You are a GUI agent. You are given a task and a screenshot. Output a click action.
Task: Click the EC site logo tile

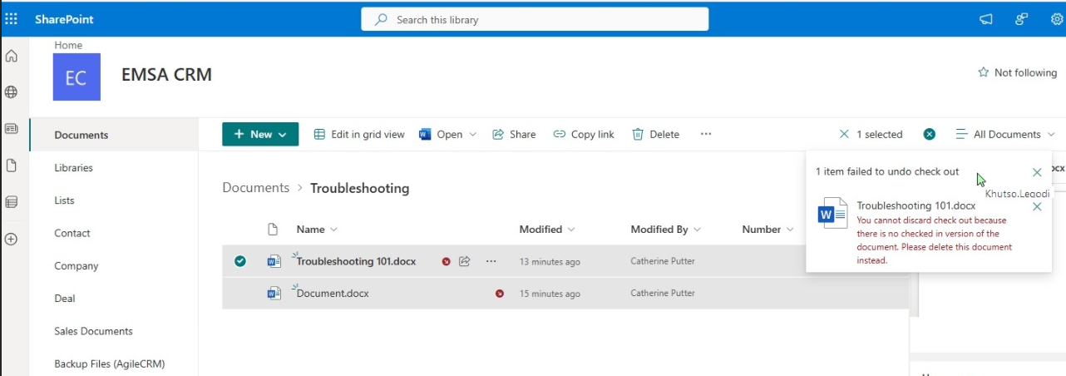76,77
